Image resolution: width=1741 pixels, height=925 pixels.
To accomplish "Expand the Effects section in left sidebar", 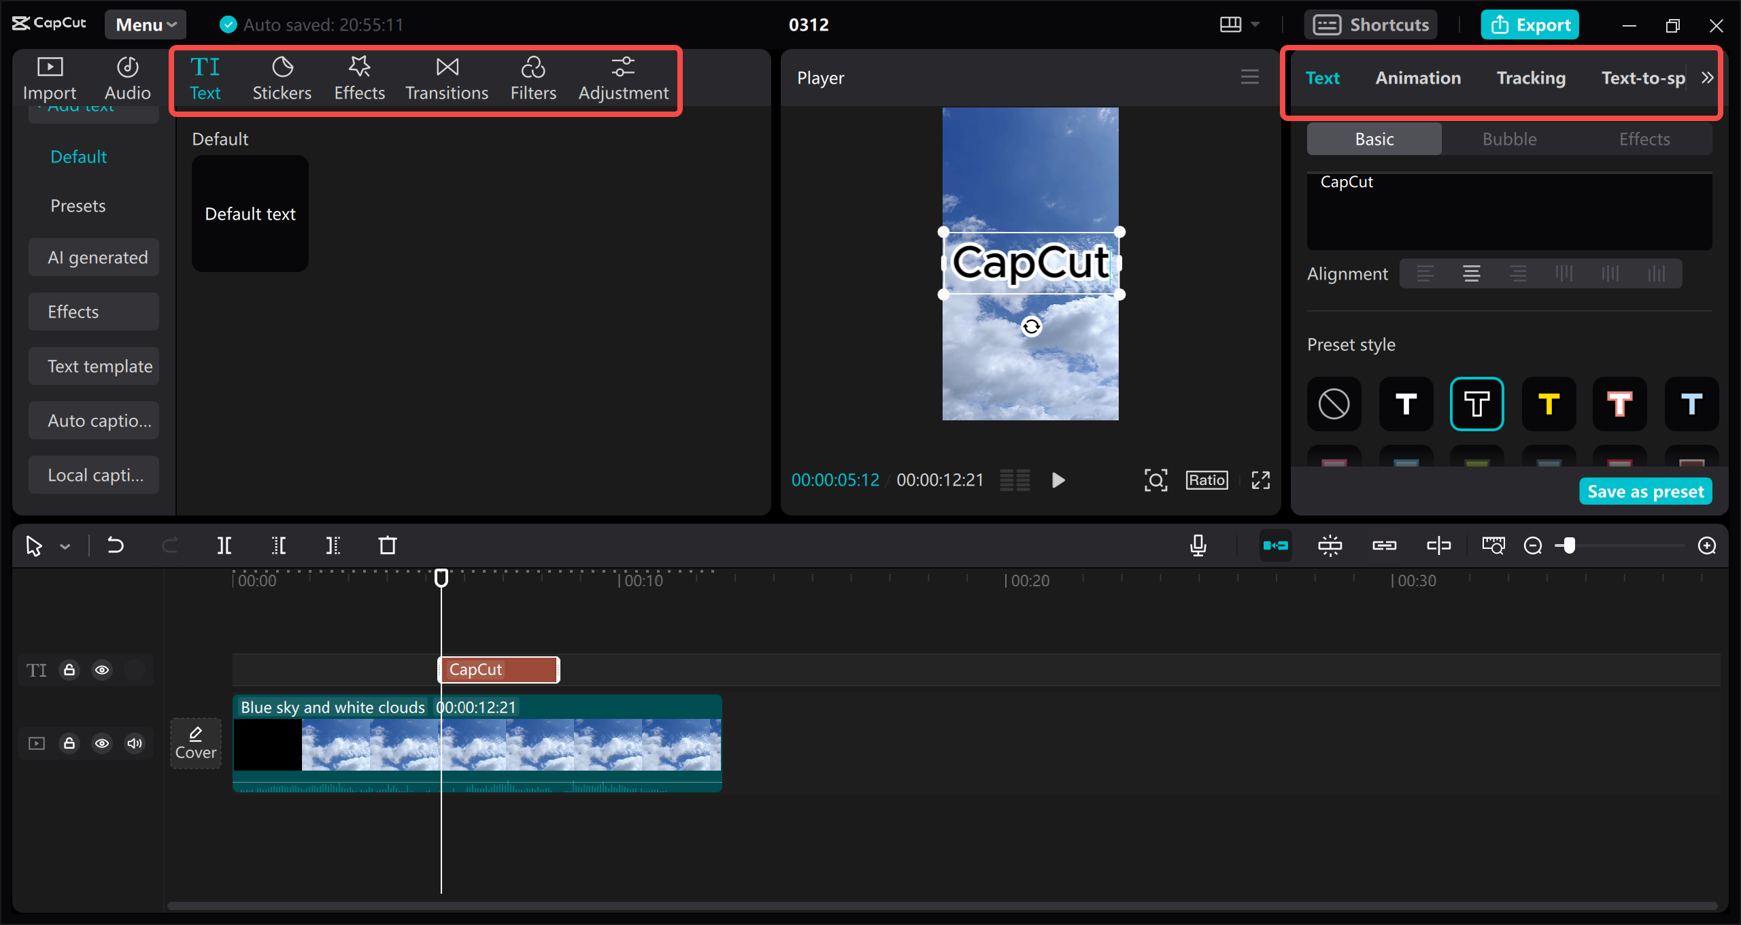I will tap(94, 312).
